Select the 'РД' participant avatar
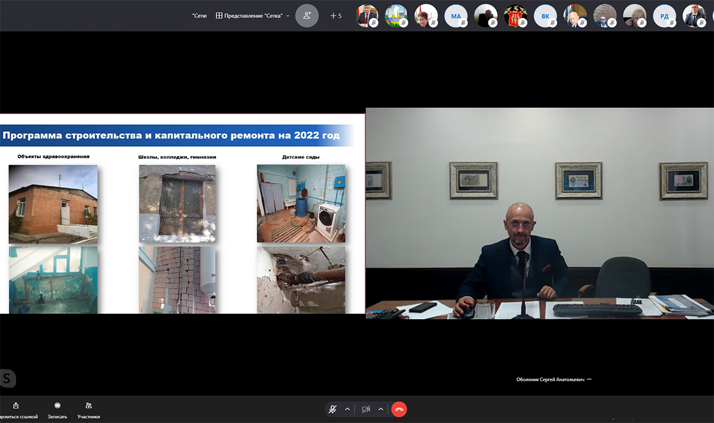This screenshot has height=423, width=714. 664,16
